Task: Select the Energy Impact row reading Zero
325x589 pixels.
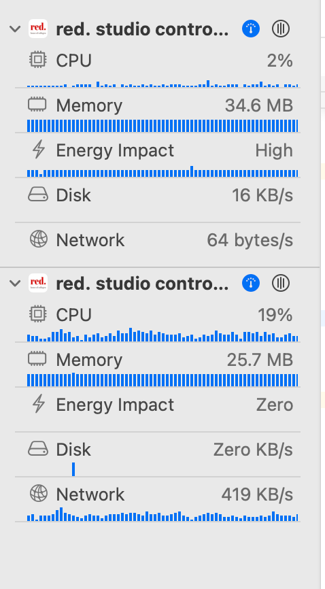Action: pyautogui.click(x=158, y=410)
